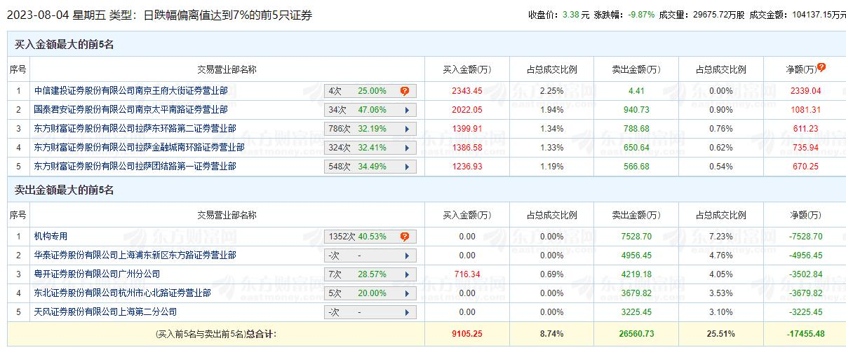Click orange question icon in 中信建投 row
The height and width of the screenshot is (350, 846).
click(404, 91)
